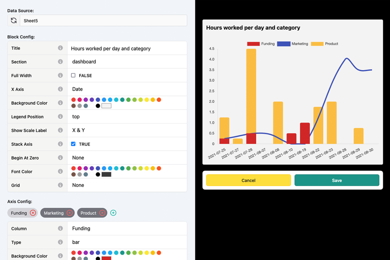Select the purple Background Color swatch
390x260 pixels.
click(x=85, y=100)
